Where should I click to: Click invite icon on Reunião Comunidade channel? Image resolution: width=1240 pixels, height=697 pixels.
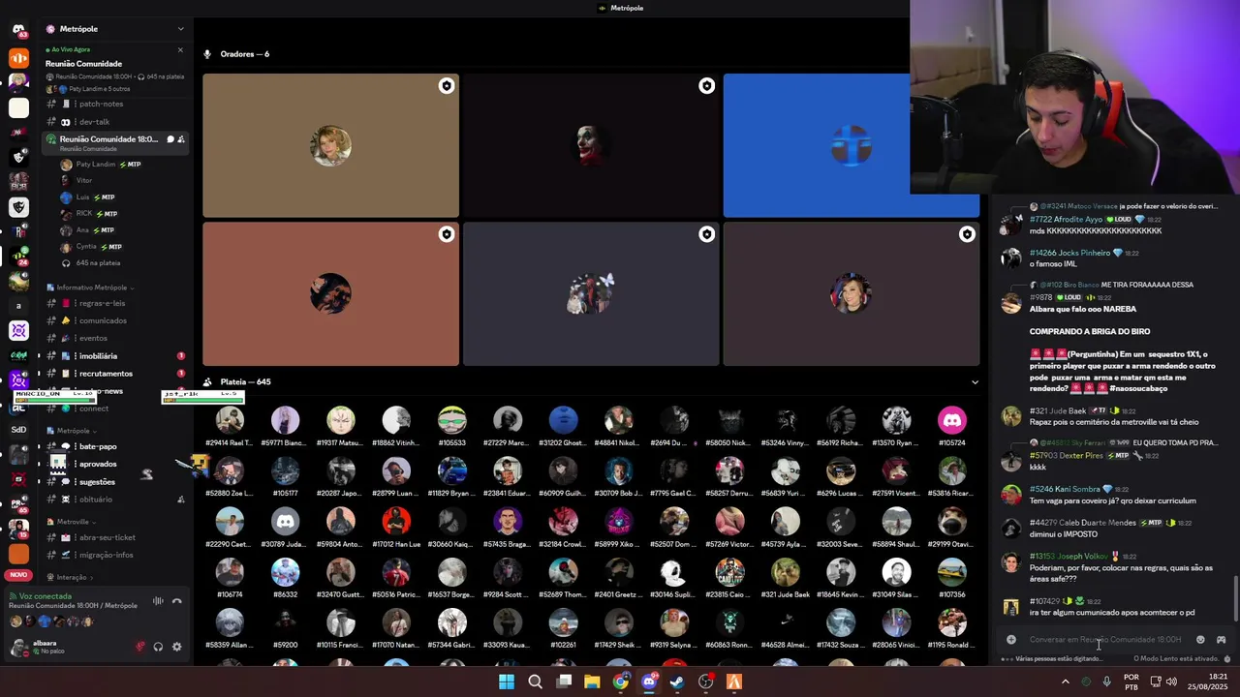181,139
